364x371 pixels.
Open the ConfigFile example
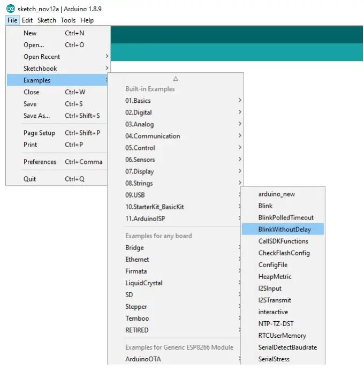tap(283, 265)
